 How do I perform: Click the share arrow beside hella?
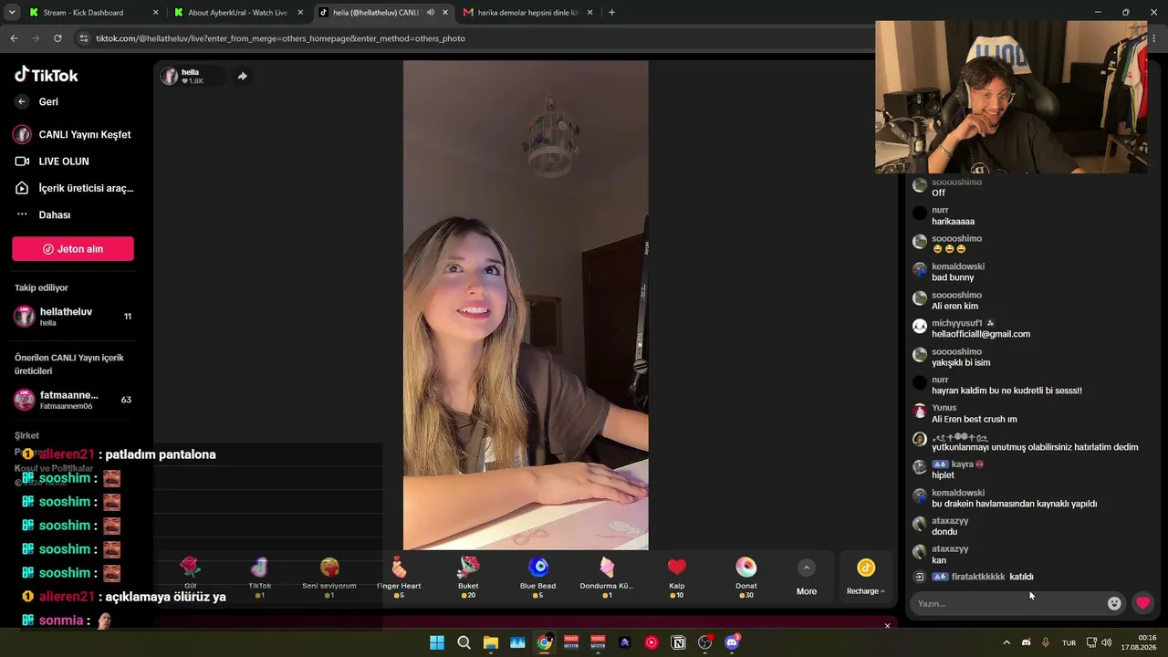242,76
